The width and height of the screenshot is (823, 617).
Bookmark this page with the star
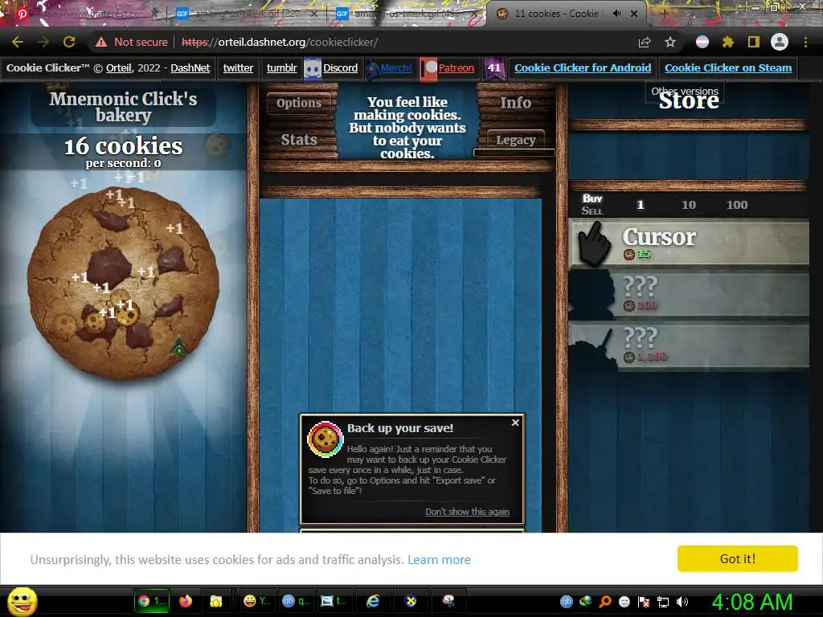point(670,42)
